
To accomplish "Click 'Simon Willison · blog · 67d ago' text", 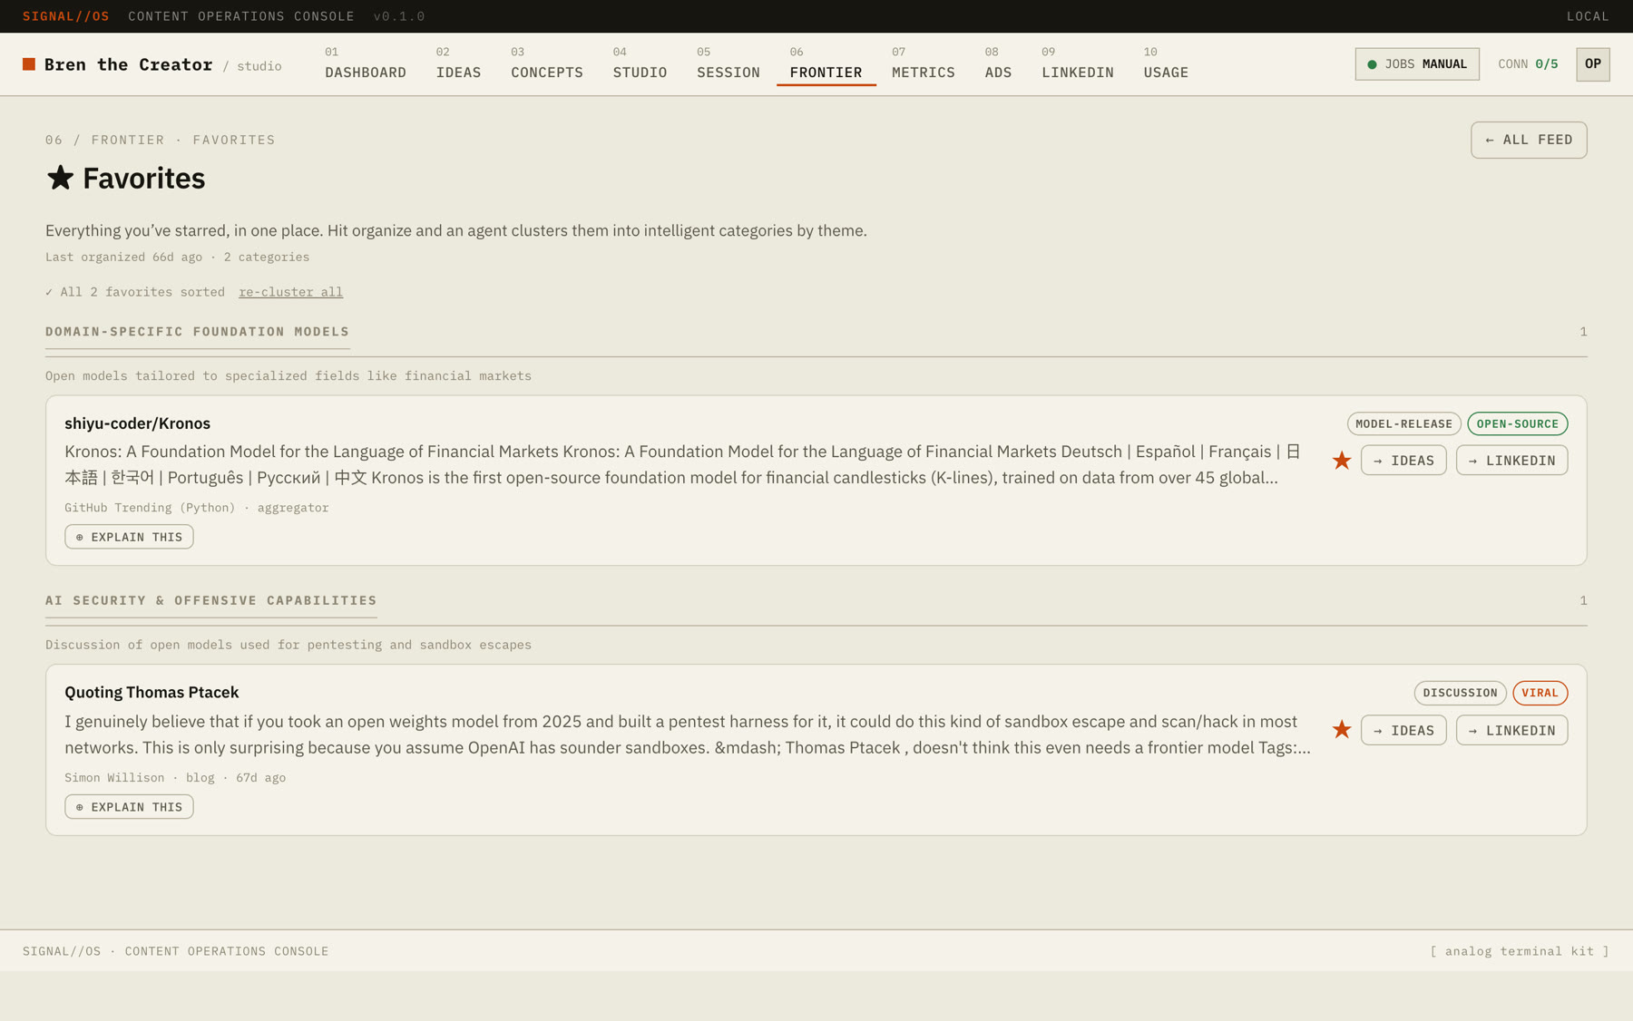I will (x=175, y=778).
